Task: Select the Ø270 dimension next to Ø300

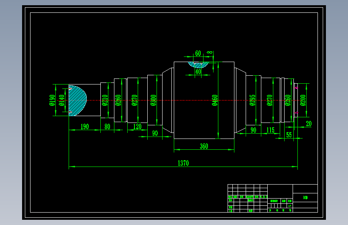Action: (134, 100)
